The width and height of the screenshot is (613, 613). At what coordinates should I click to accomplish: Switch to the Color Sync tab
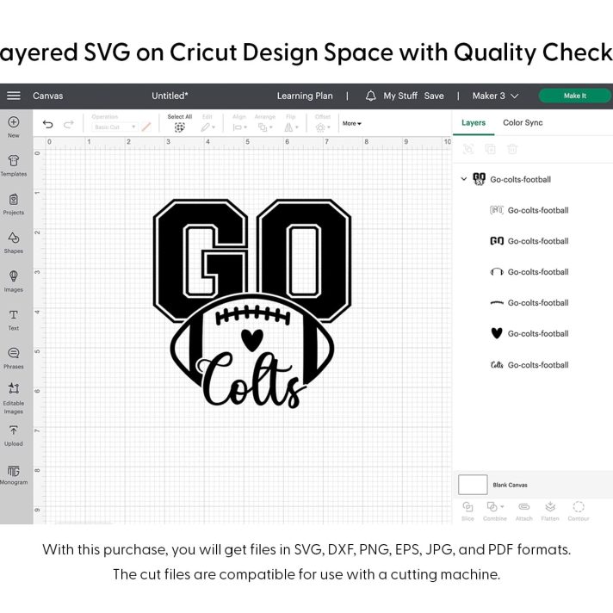coord(523,123)
